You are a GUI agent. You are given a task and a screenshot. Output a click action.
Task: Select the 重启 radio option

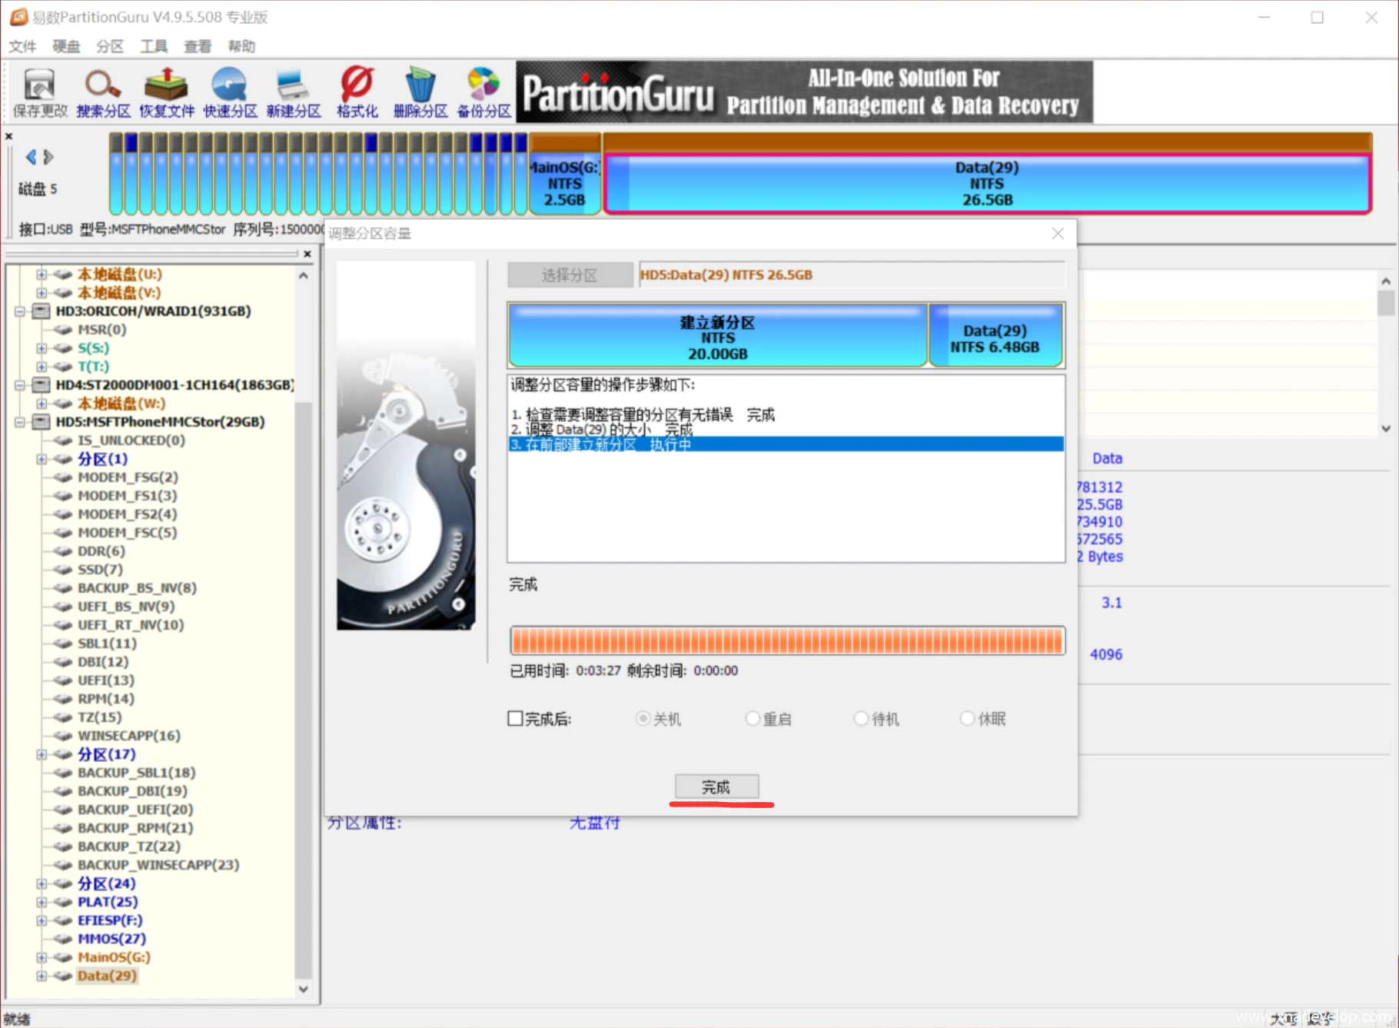tap(753, 719)
